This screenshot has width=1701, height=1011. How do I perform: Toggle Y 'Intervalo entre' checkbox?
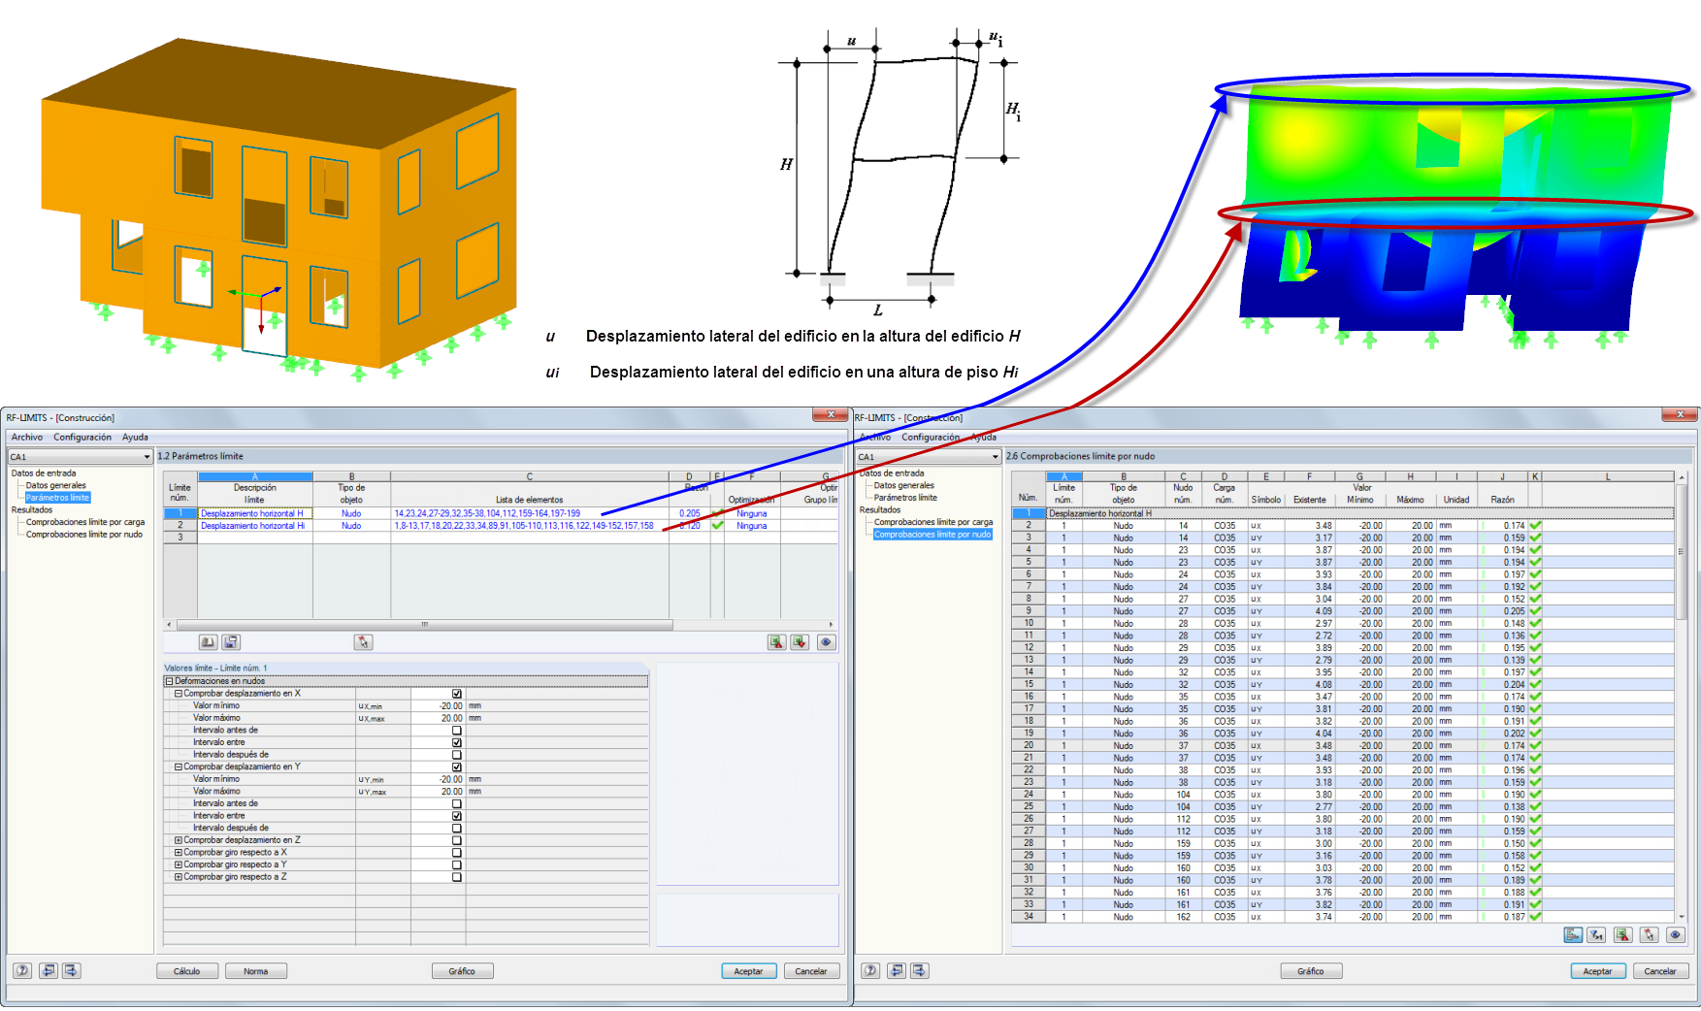tap(457, 816)
